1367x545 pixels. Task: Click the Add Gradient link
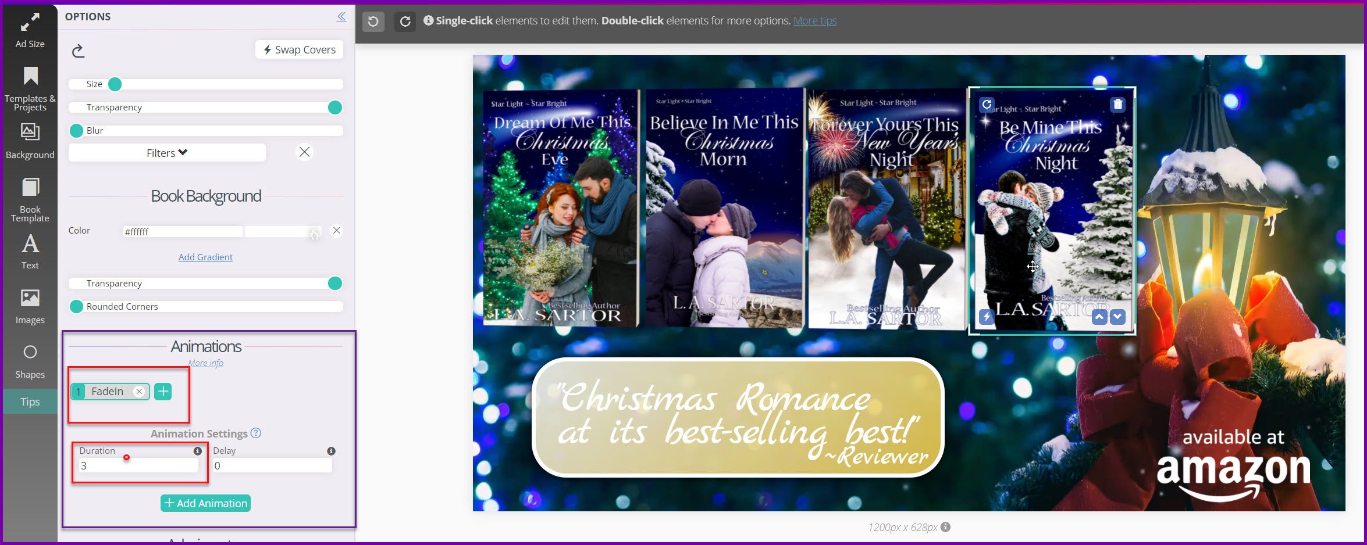tap(205, 257)
